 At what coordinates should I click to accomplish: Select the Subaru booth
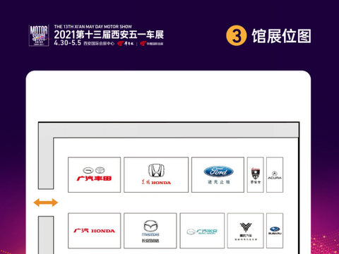point(275,231)
